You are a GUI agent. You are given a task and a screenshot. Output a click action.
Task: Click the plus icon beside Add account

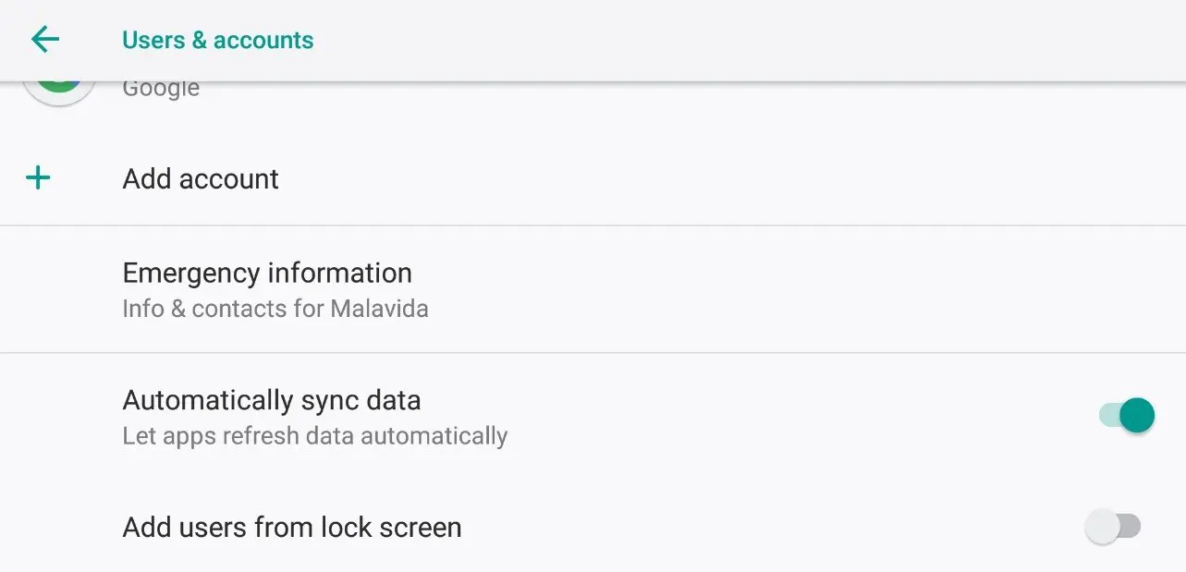[38, 178]
